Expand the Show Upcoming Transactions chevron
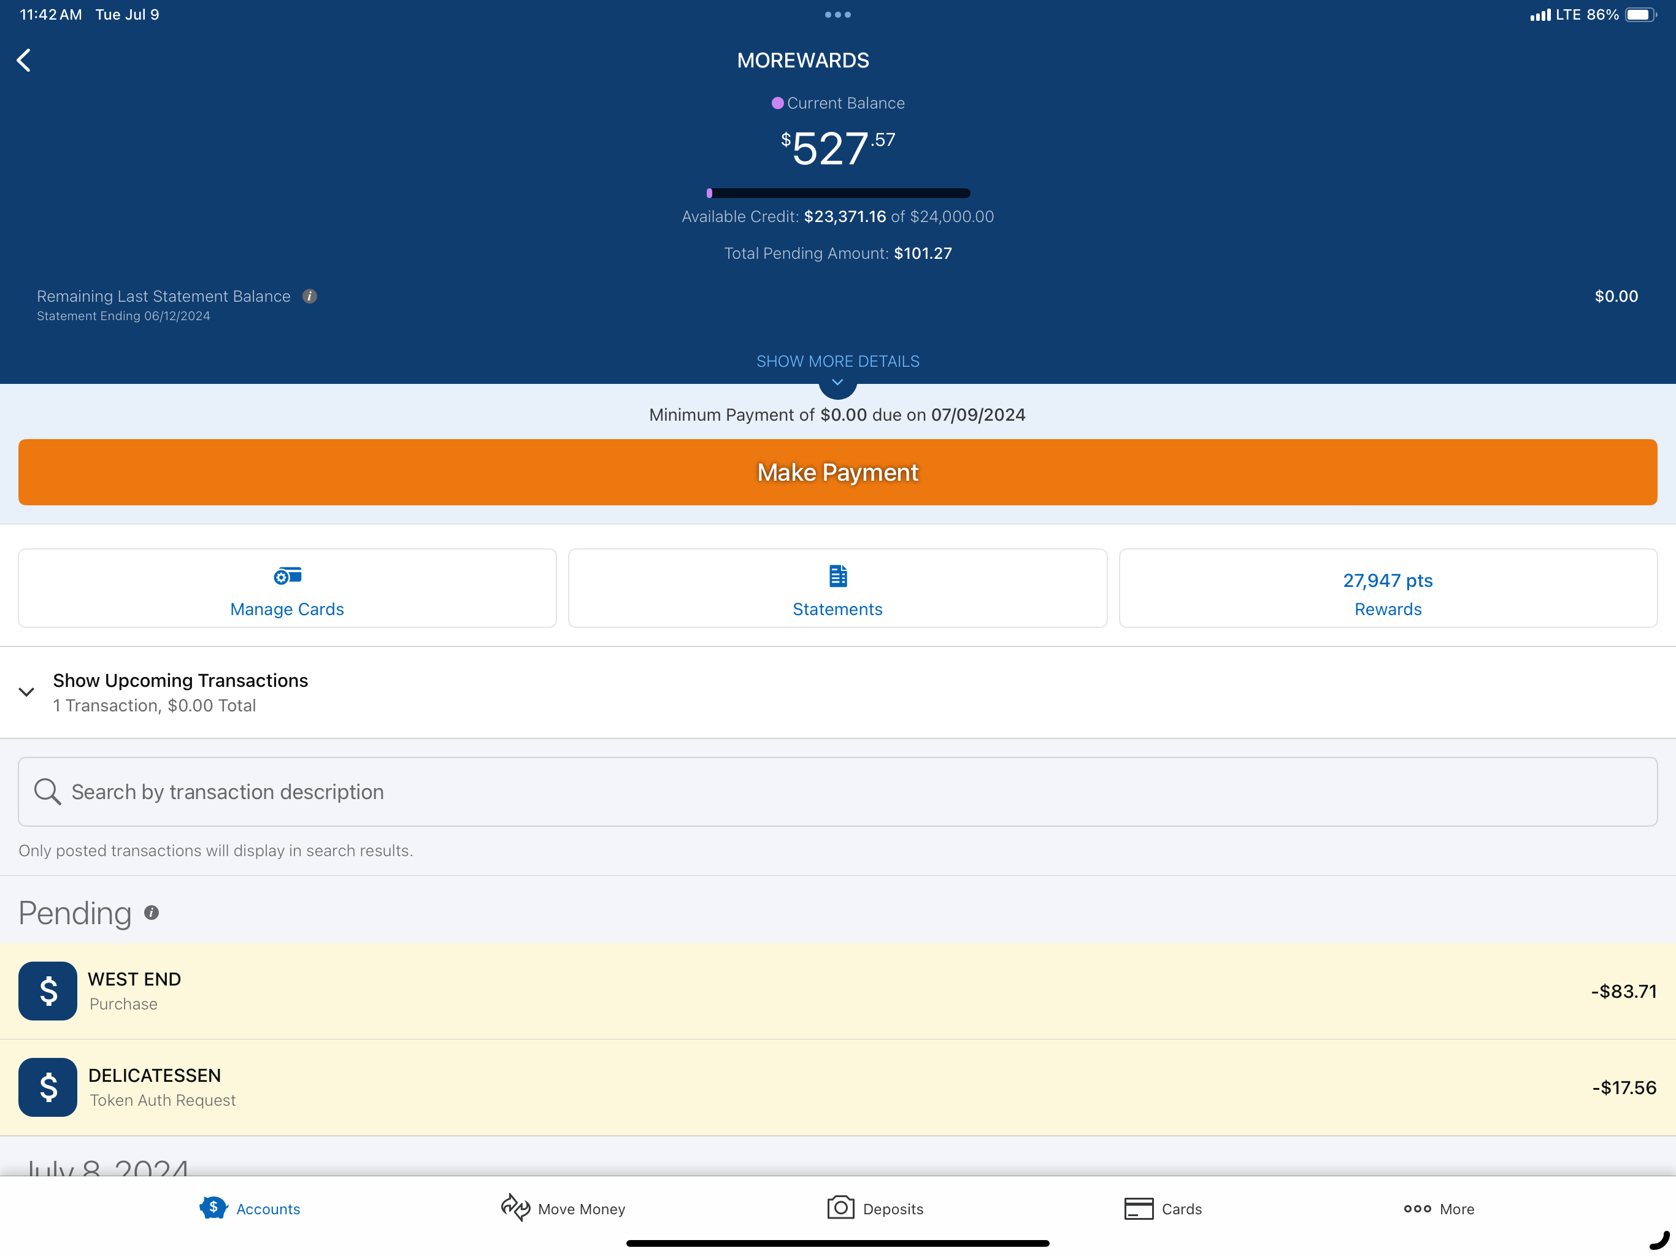 click(26, 692)
